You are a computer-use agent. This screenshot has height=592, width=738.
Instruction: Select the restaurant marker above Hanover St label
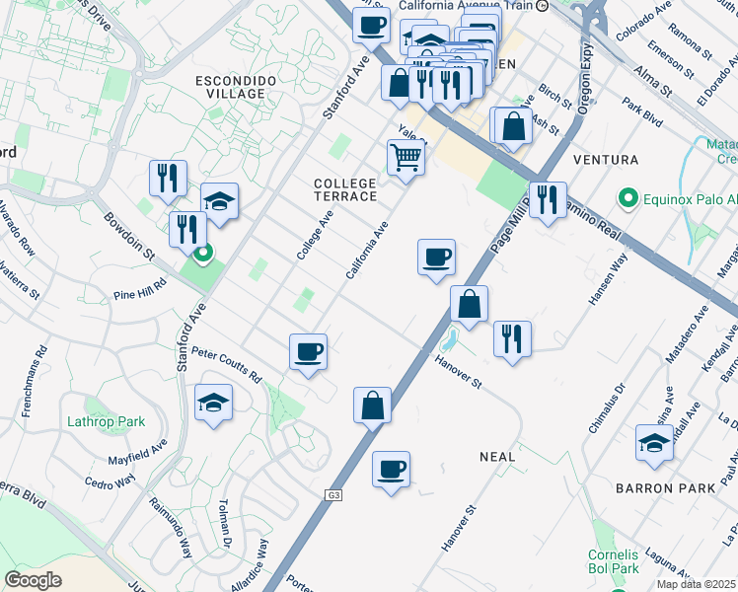pyautogui.click(x=512, y=338)
